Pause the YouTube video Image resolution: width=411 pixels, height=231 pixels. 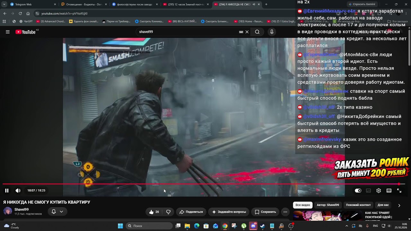tap(7, 191)
